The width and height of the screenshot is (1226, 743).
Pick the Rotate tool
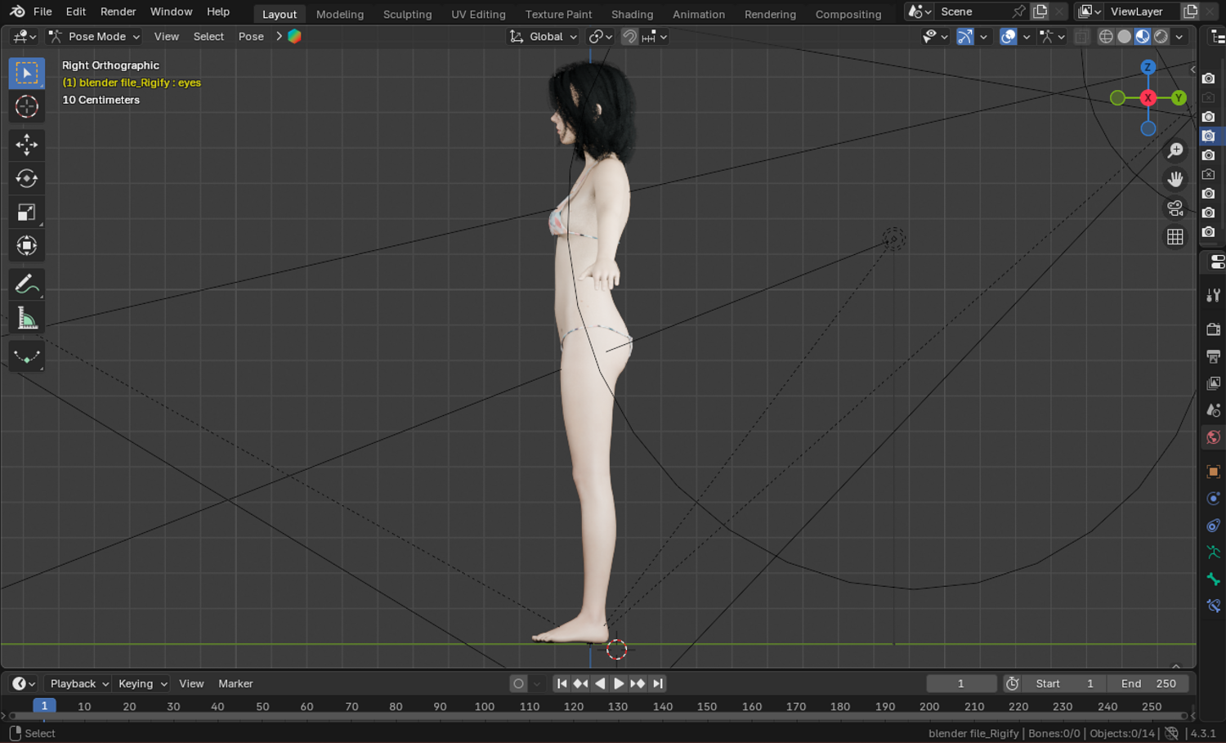pyautogui.click(x=27, y=178)
